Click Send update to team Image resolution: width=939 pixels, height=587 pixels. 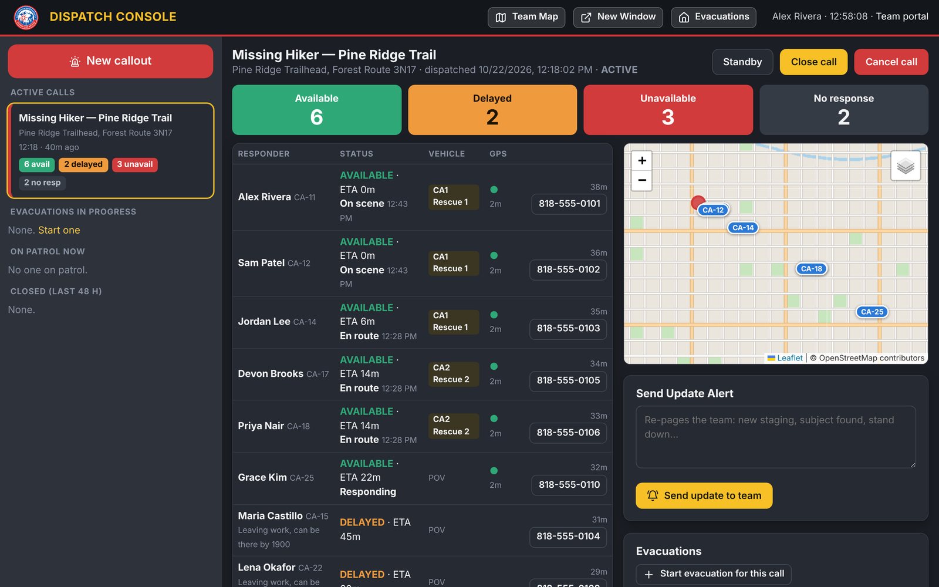pos(704,495)
